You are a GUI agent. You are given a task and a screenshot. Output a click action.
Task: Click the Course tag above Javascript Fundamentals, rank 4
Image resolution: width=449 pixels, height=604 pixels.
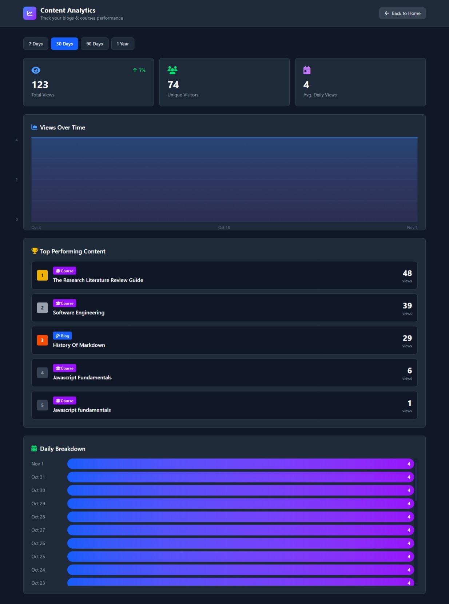[x=64, y=368]
